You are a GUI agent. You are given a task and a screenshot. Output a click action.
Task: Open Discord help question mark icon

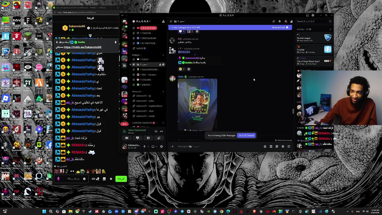pyautogui.click(x=313, y=15)
